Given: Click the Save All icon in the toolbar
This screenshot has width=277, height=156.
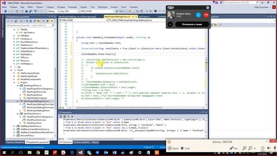Looking at the screenshot, I should 30,11.
